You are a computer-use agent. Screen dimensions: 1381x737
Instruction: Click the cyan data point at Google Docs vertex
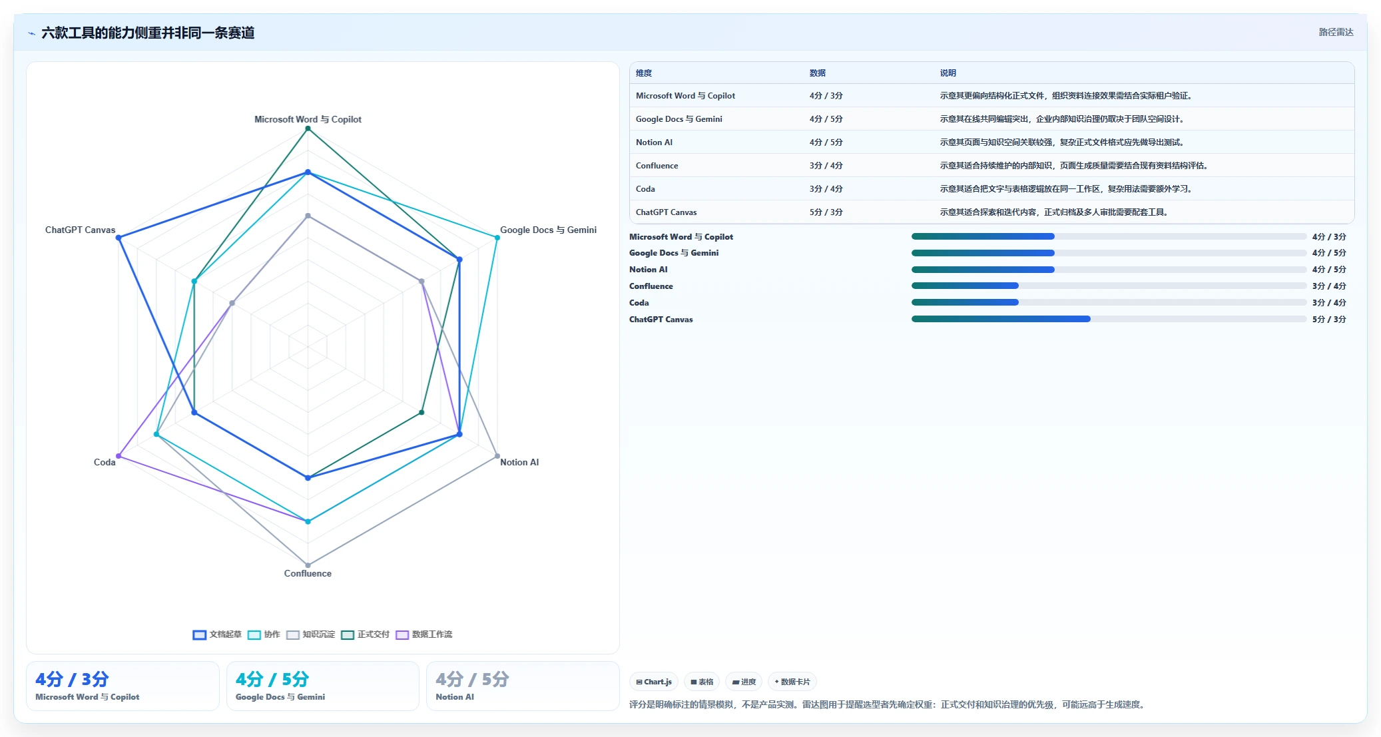point(497,238)
